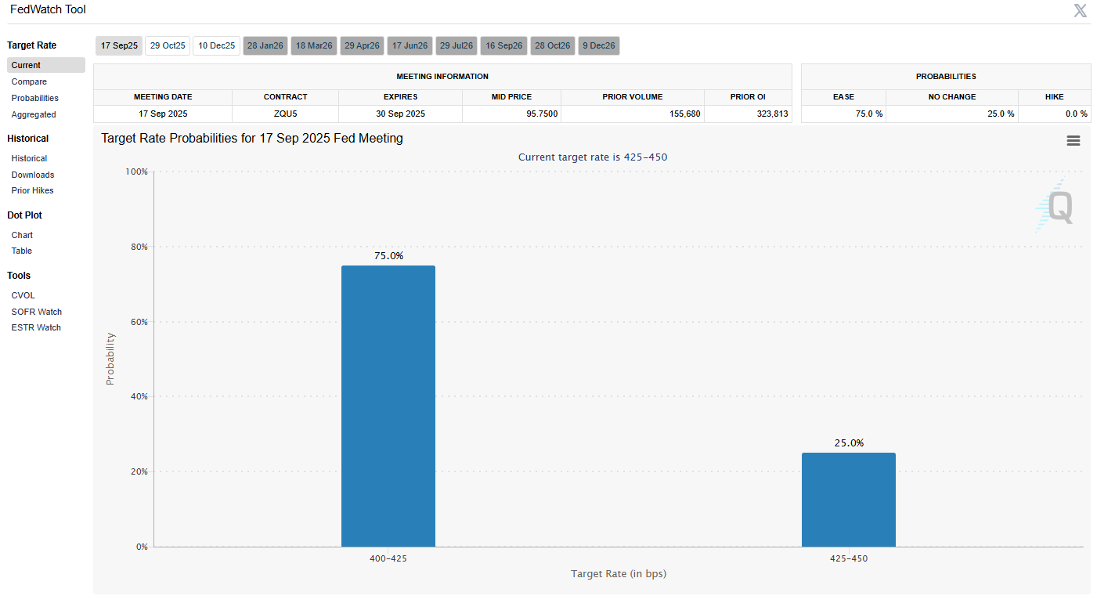Select Current under Target Rate
Viewport: 1097px width, 596px height.
26,65
